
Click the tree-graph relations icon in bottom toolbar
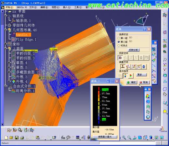click(x=83, y=138)
